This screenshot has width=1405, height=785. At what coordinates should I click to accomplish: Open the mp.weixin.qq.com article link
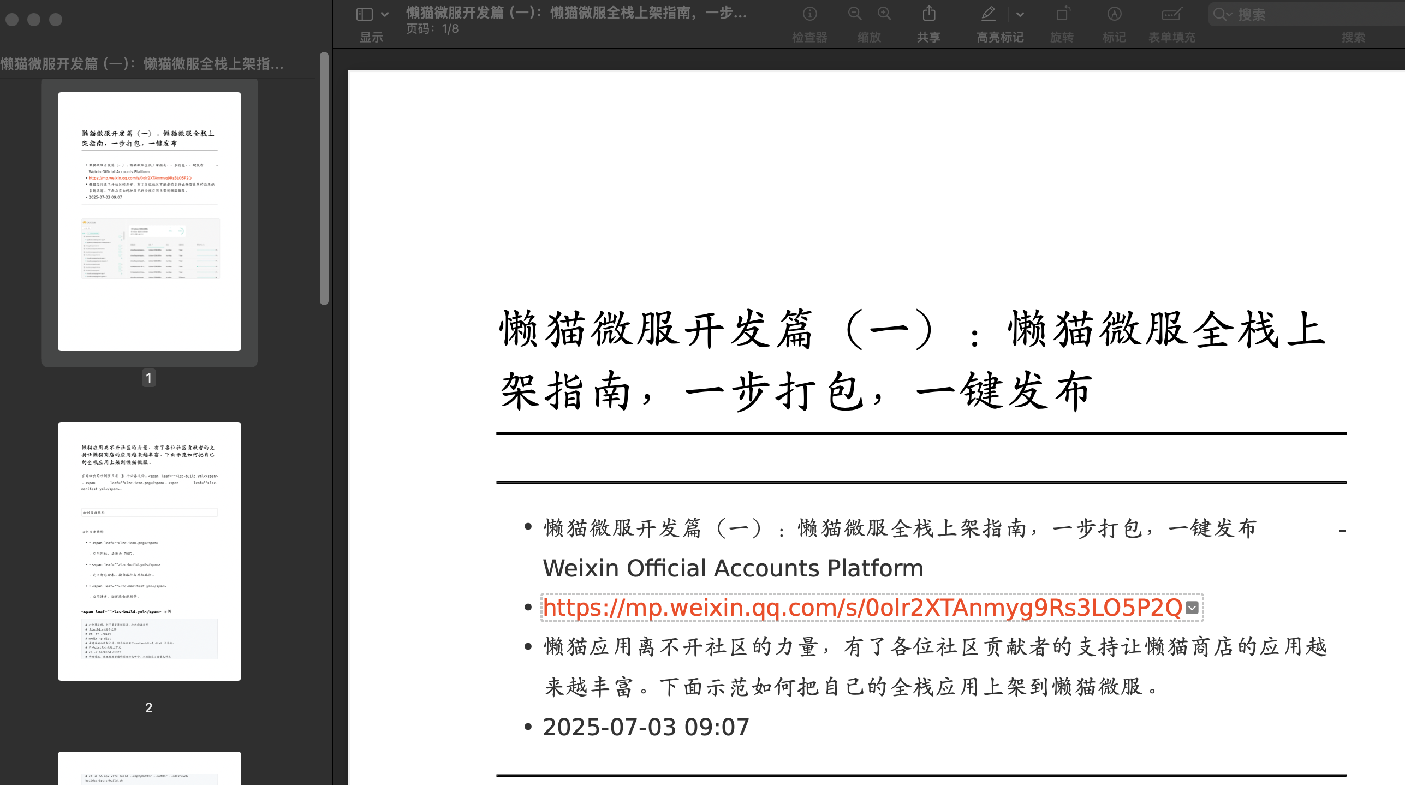862,608
